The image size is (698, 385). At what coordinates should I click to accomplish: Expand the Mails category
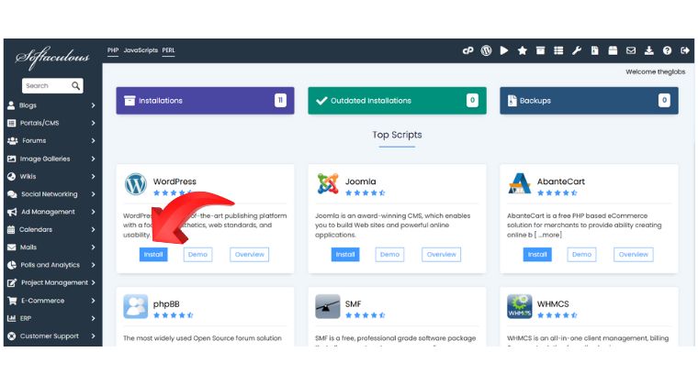point(51,247)
